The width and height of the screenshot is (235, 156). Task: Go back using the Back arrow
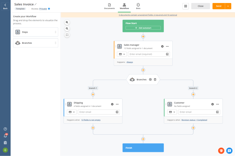[x=5, y=6]
